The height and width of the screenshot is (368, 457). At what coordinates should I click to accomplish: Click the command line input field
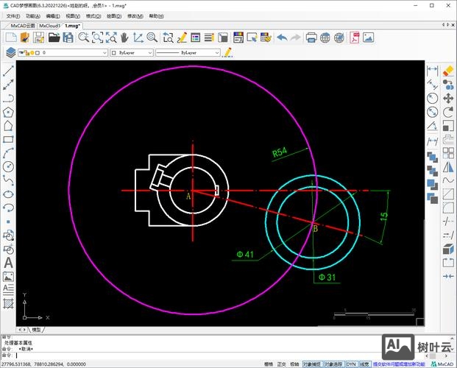[184, 355]
